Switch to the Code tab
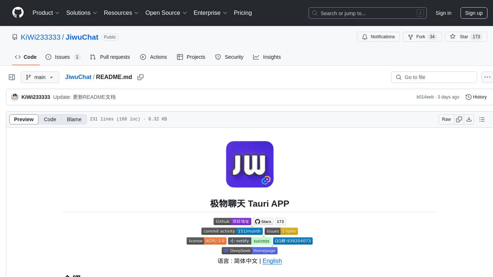Screen dimensions: 493x277 pos(26,57)
